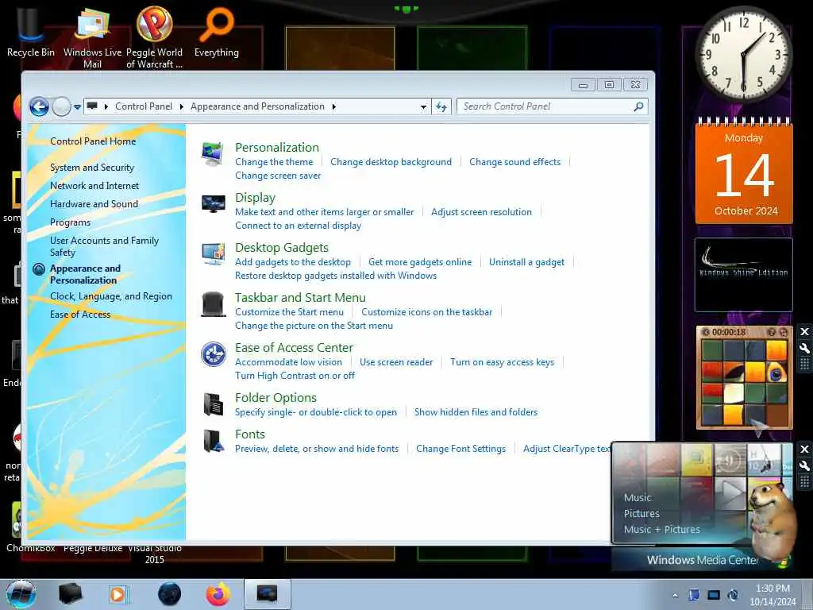Open the Personalization category icon
The image size is (813, 610).
pyautogui.click(x=213, y=154)
